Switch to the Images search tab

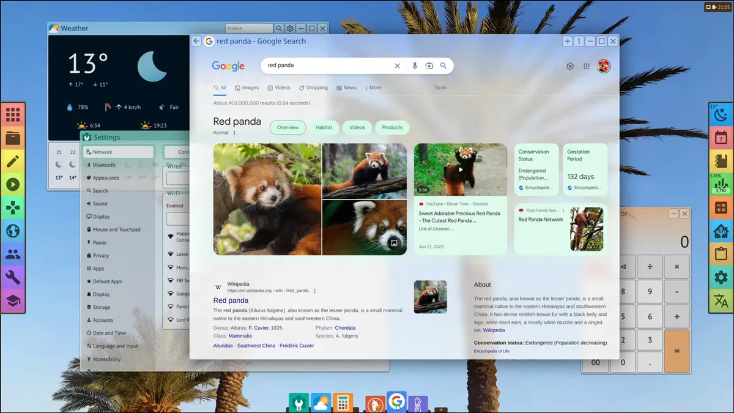(247, 87)
